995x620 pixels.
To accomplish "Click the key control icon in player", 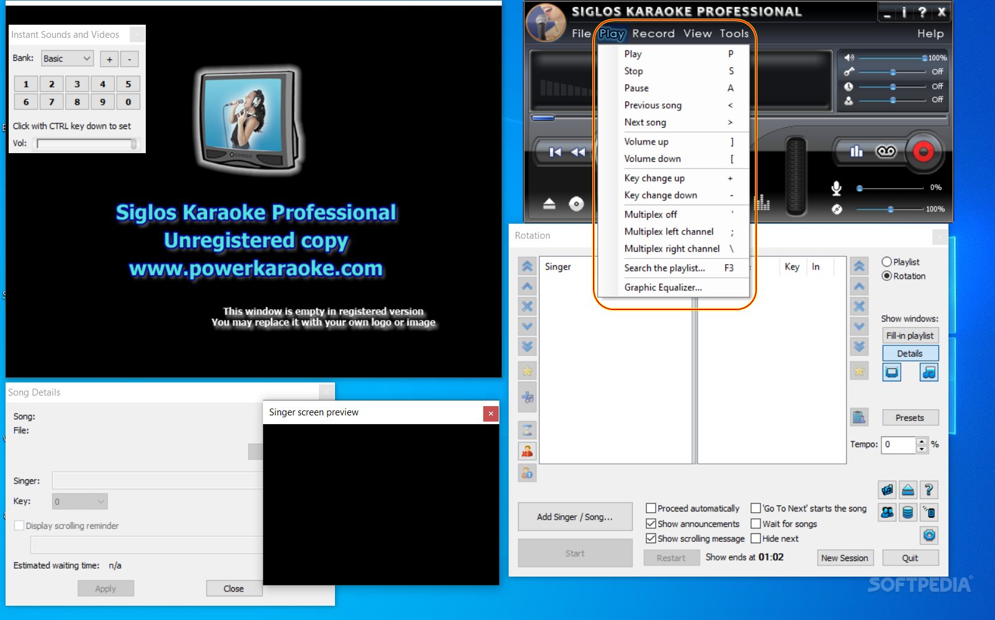I will [849, 72].
